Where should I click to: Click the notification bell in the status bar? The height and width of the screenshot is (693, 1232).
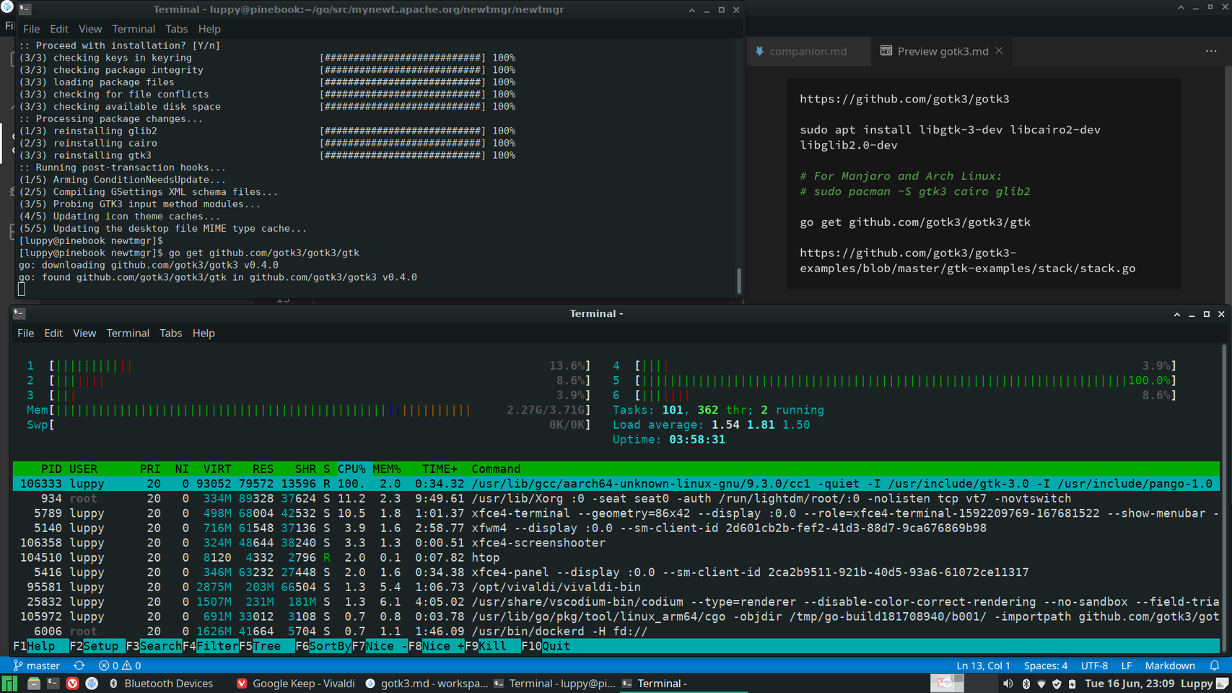pyautogui.click(x=1215, y=666)
